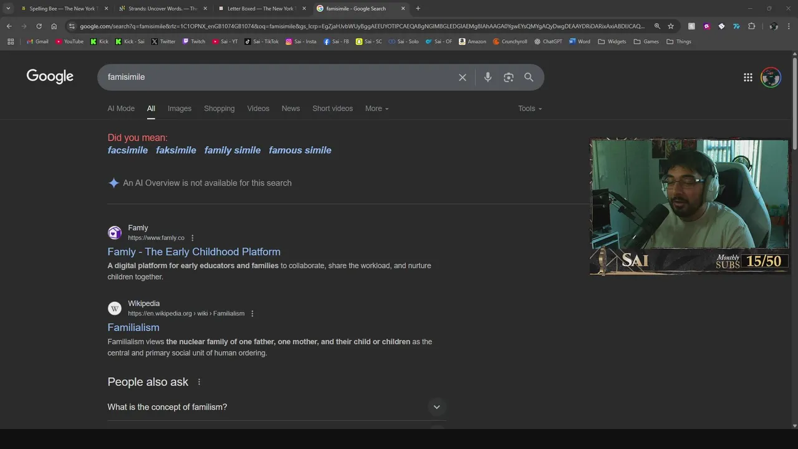Close the famisimile Google Search tab
Screen dimensions: 798x449
(x=403, y=9)
